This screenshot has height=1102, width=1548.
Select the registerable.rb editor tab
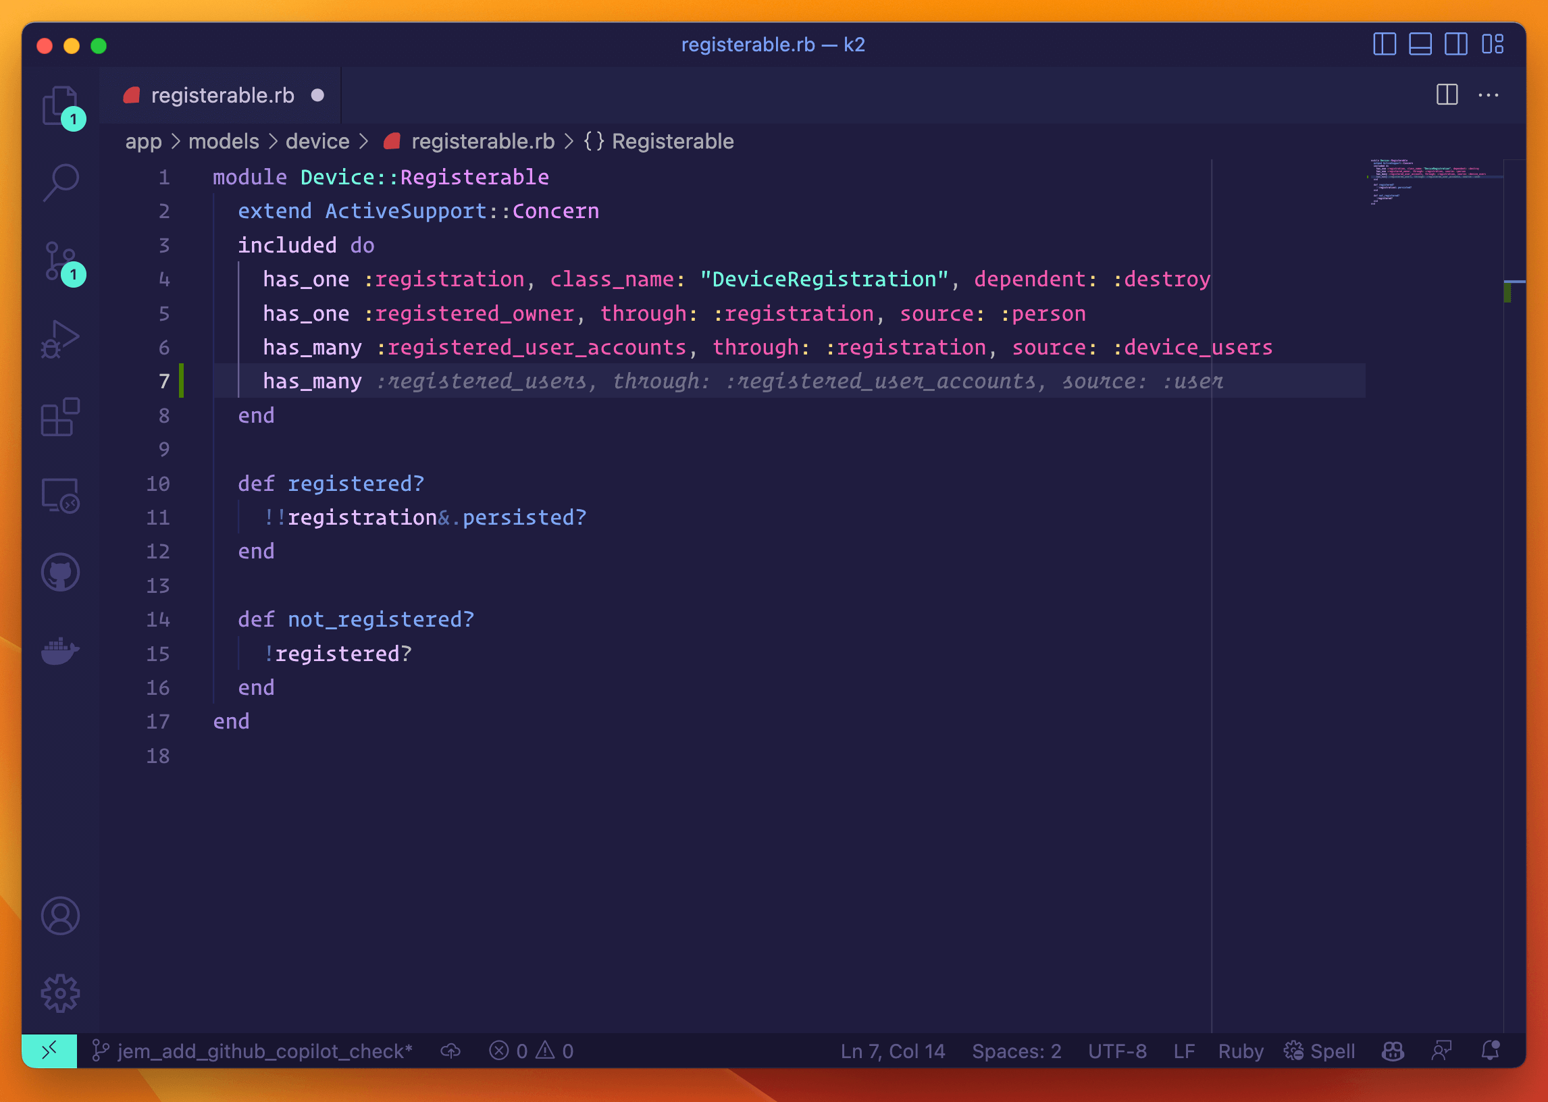click(x=223, y=96)
